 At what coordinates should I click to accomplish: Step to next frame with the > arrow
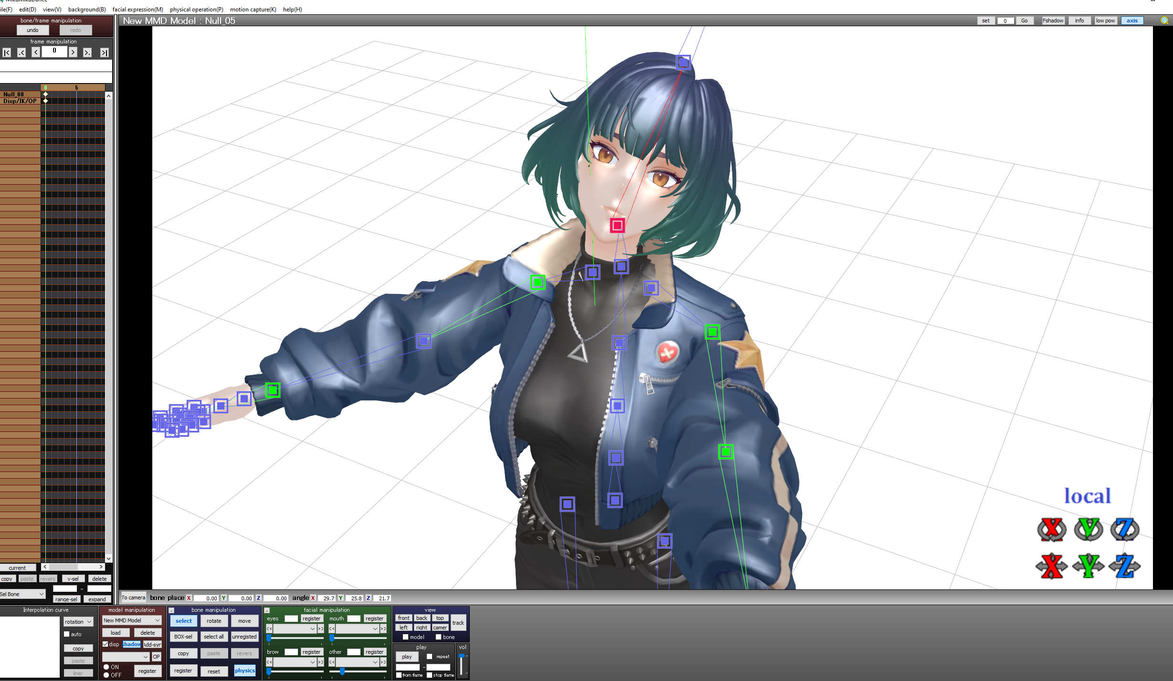pos(73,52)
